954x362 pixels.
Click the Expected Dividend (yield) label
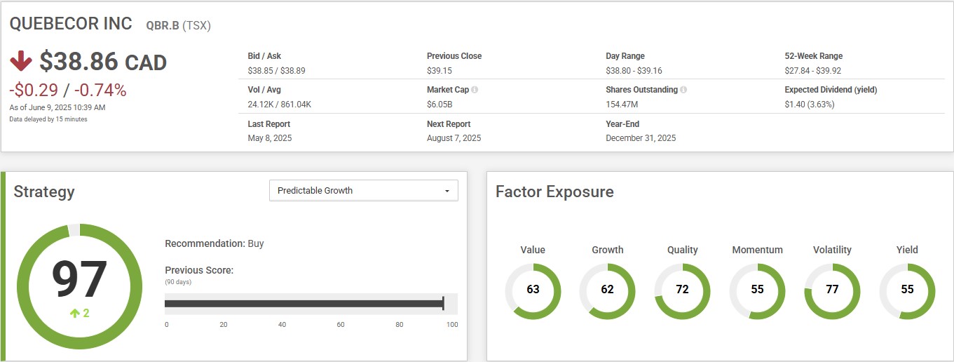[831, 90]
